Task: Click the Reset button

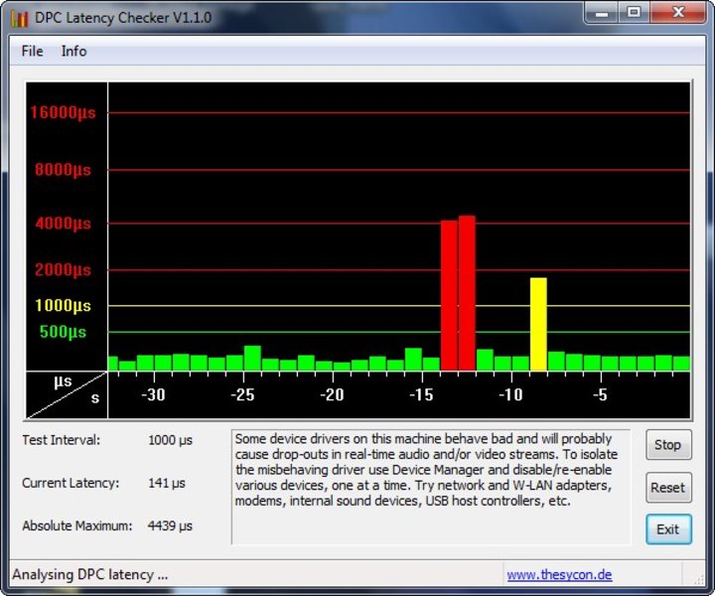Action: [x=668, y=488]
